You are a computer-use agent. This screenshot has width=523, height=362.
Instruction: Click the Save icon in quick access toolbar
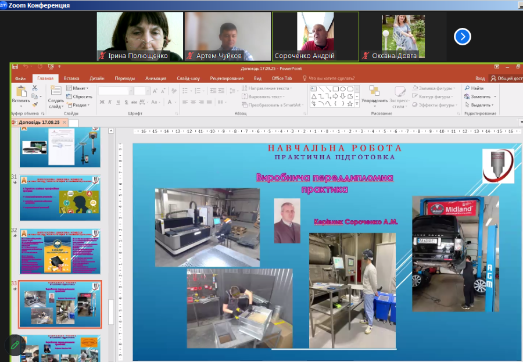pos(15,67)
